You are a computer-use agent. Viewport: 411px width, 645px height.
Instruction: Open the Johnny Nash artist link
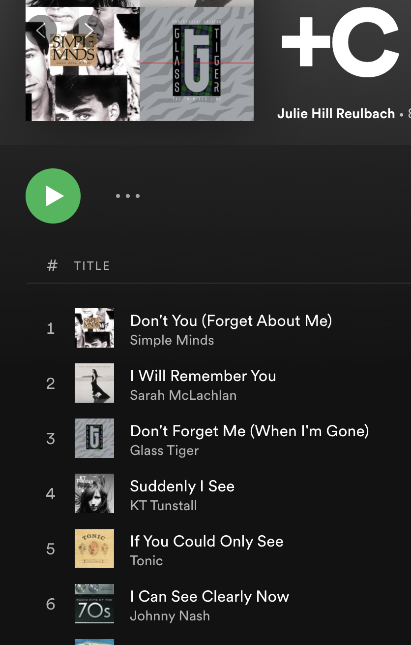[170, 616]
